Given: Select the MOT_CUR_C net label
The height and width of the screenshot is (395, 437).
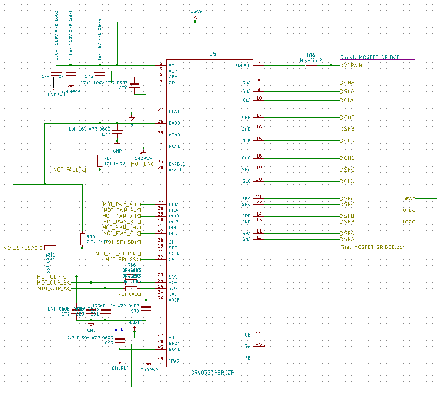Looking at the screenshot, I should 54,277.
